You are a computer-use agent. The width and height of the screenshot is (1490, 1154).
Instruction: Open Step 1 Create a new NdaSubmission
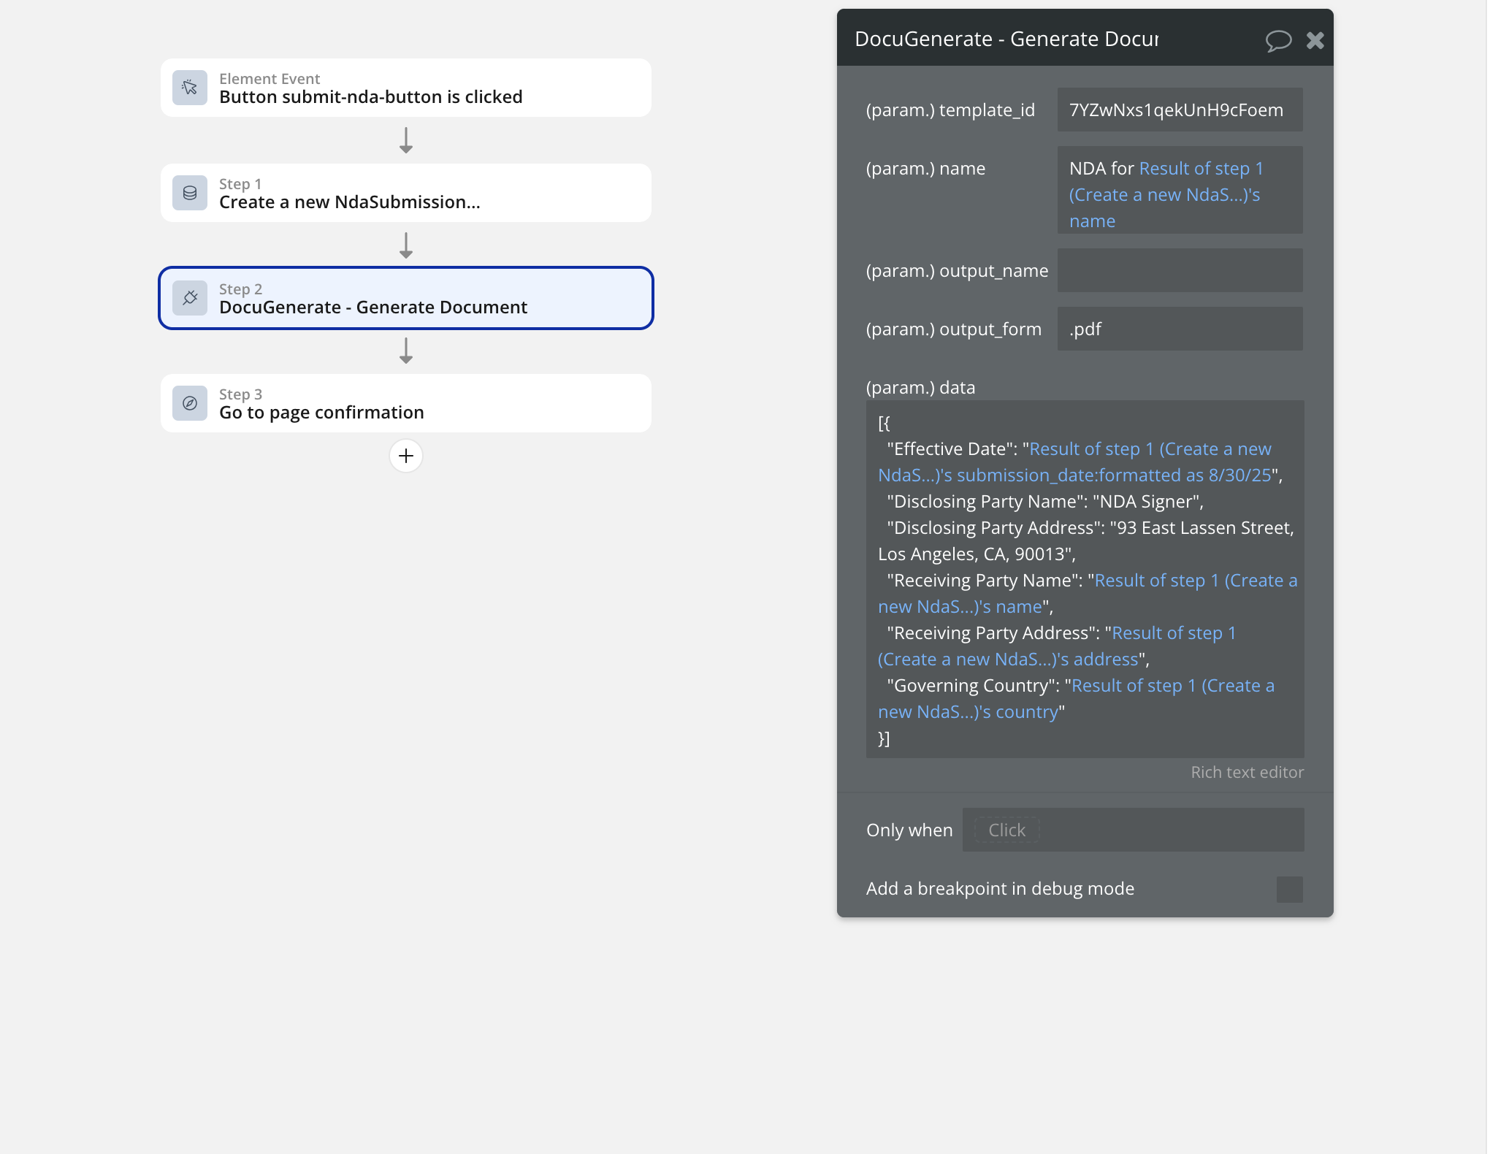(406, 193)
